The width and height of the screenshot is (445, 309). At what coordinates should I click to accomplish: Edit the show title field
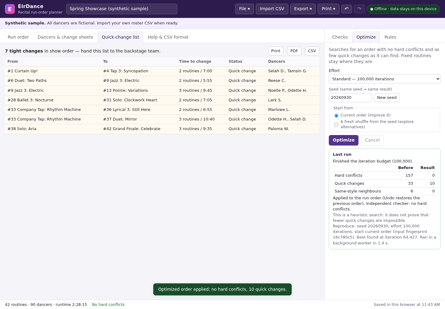tap(122, 9)
